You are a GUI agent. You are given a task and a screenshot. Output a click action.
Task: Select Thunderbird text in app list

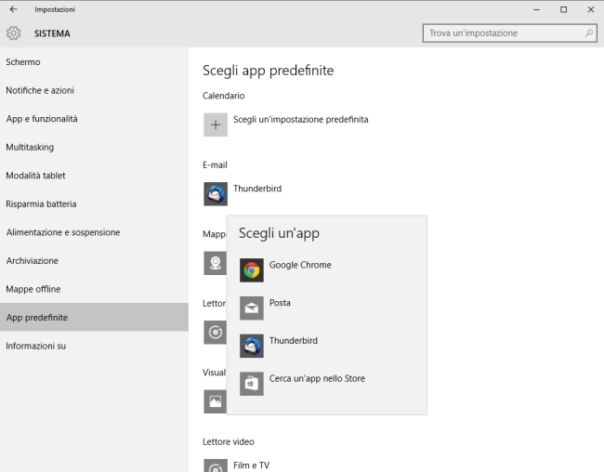coord(293,341)
